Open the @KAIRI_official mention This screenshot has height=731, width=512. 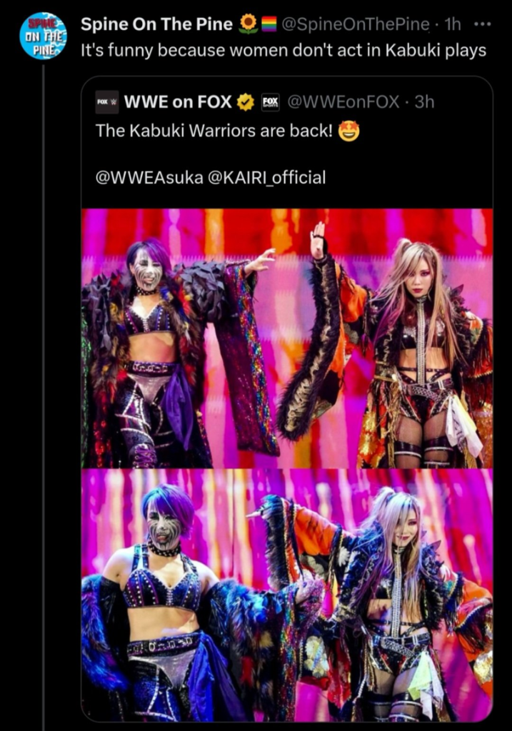[268, 178]
